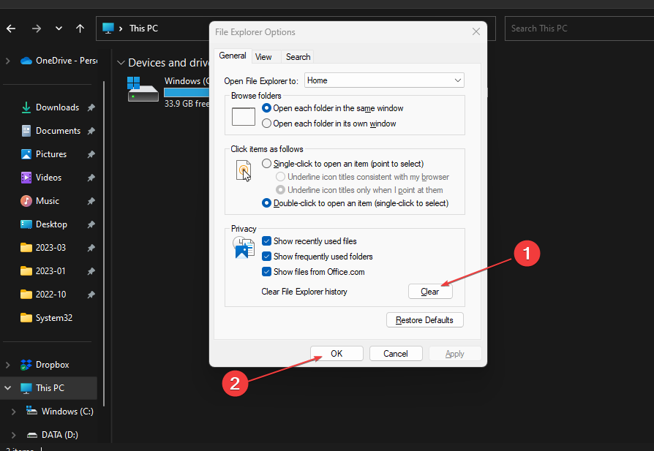Select the Windows drive icon in Devices
The width and height of the screenshot is (654, 451).
click(143, 89)
